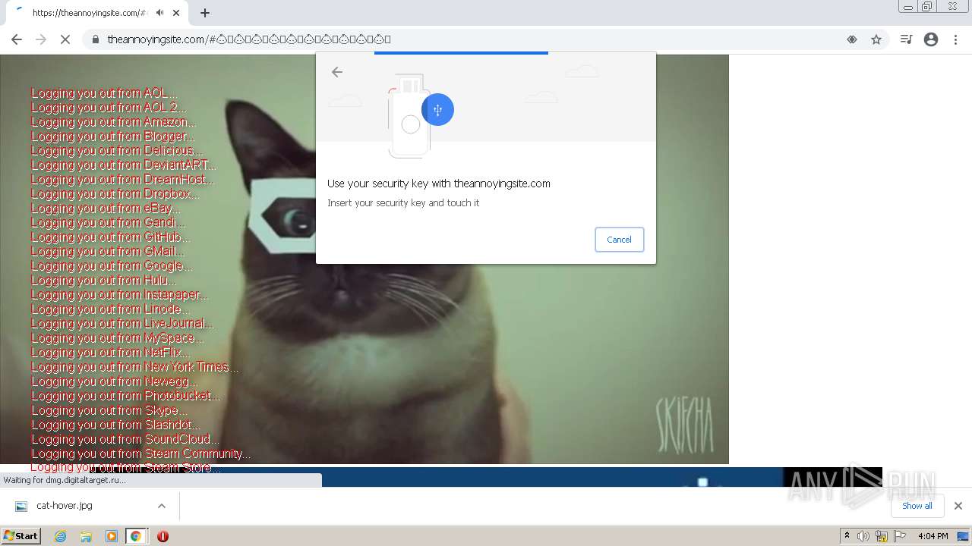Viewport: 972px width, 546px height.
Task: Click 'Logging you out from Dropbox...' text
Action: (x=115, y=194)
